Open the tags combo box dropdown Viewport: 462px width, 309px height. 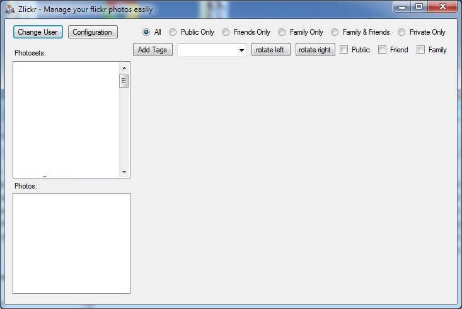pyautogui.click(x=241, y=50)
